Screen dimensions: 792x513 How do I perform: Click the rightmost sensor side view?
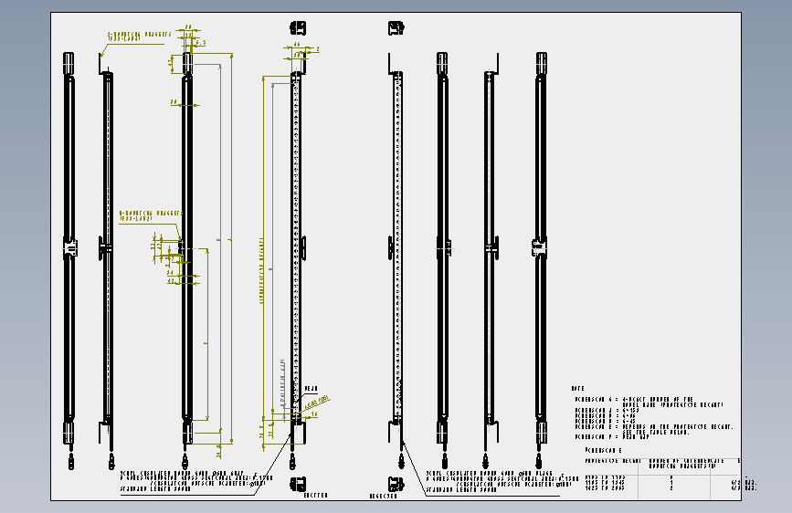(x=541, y=260)
